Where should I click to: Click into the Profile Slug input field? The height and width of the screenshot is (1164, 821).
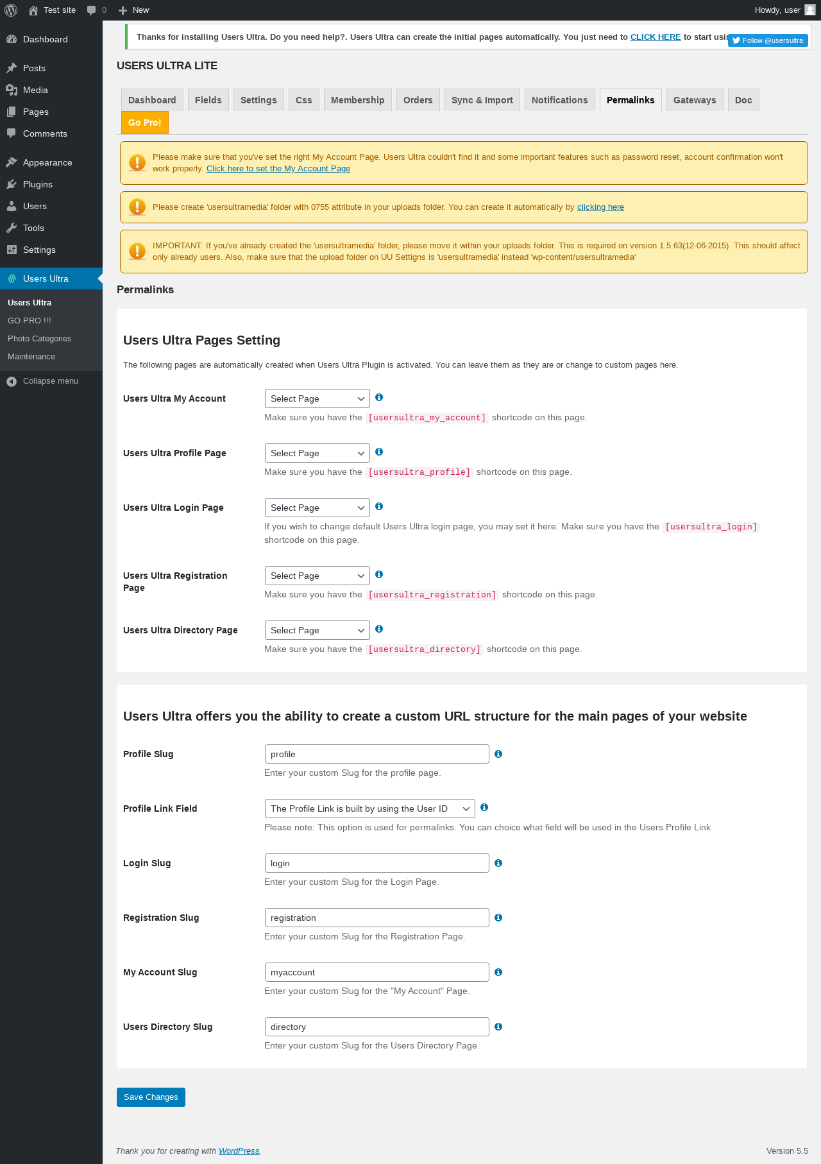pos(377,754)
